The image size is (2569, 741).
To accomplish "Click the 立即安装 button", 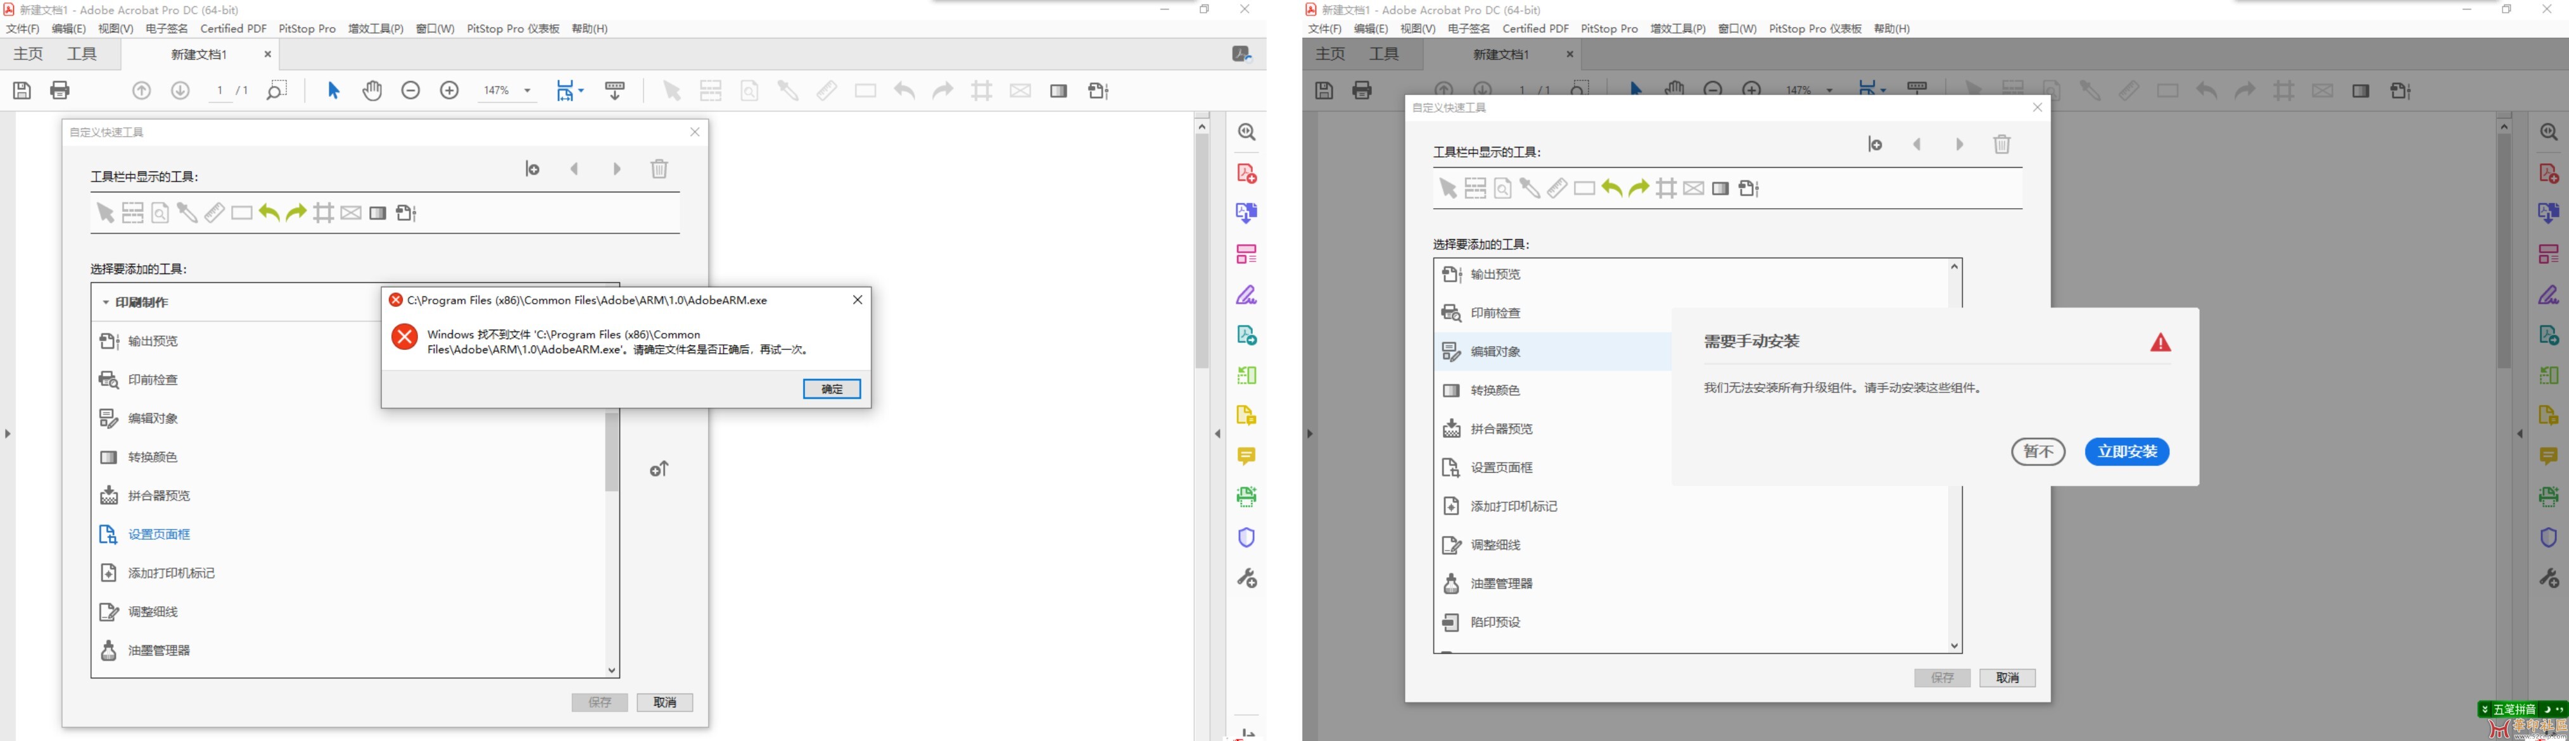I will click(x=2126, y=452).
